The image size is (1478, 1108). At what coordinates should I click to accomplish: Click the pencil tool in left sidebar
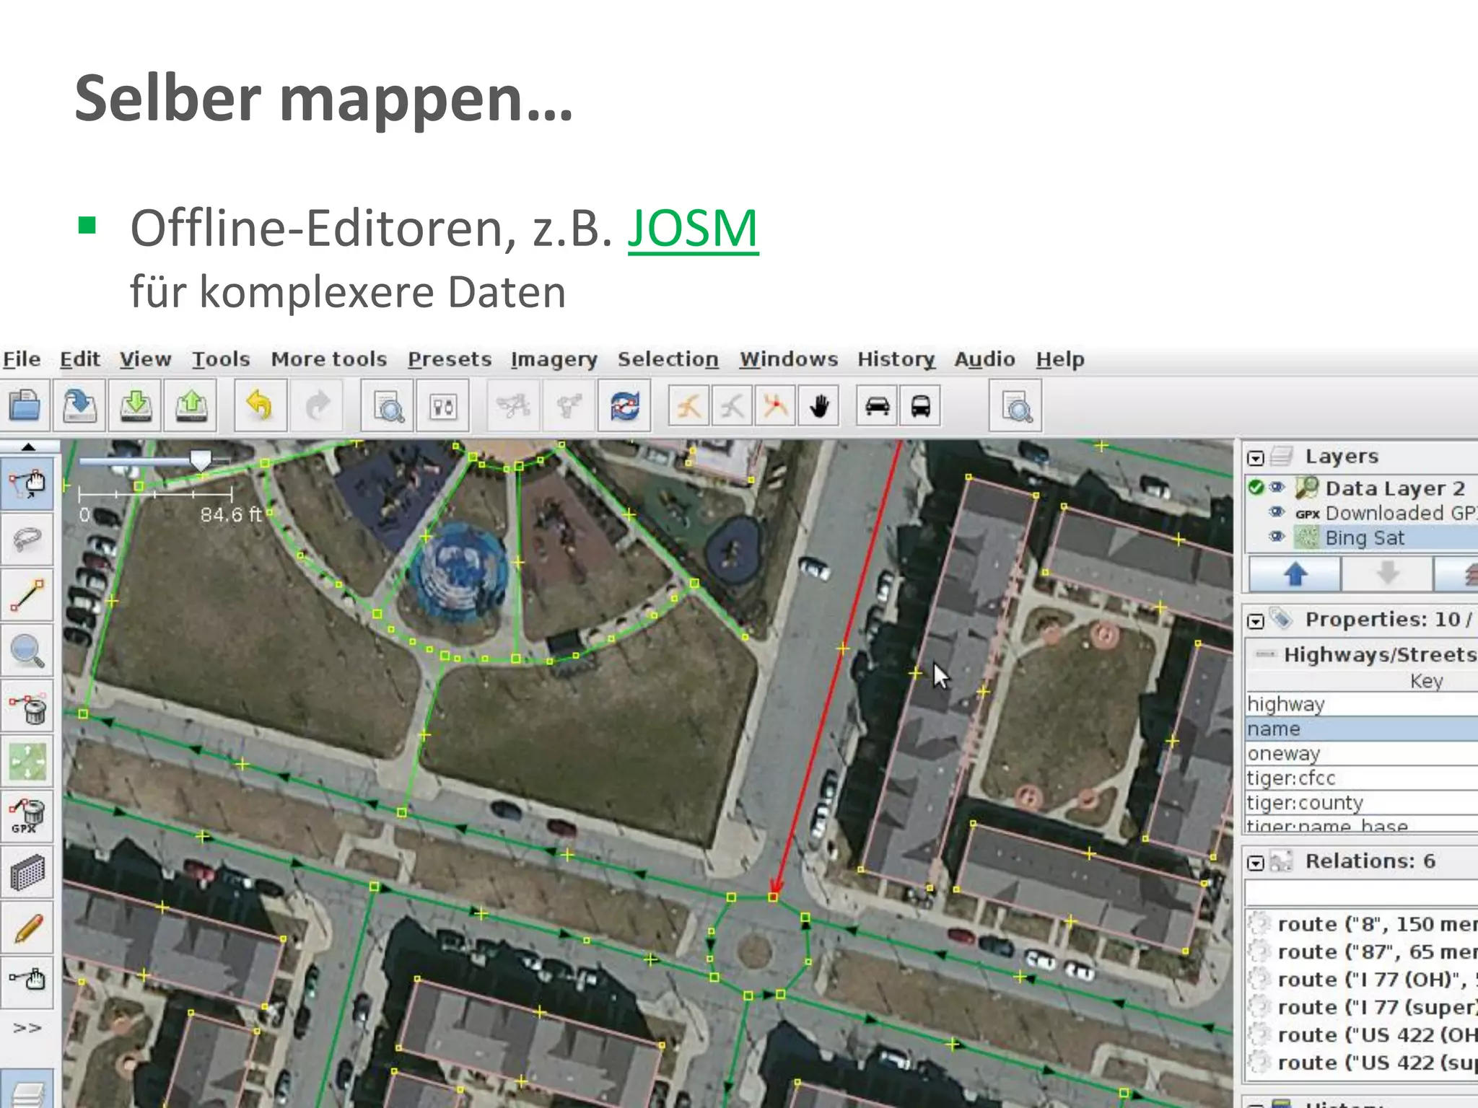27,928
